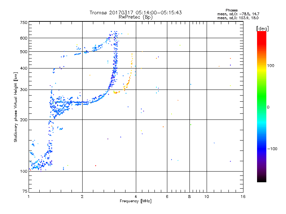The width and height of the screenshot is (286, 214).
Task: Click the 'RwPretec (8p)' subtitle
Action: 135,17
